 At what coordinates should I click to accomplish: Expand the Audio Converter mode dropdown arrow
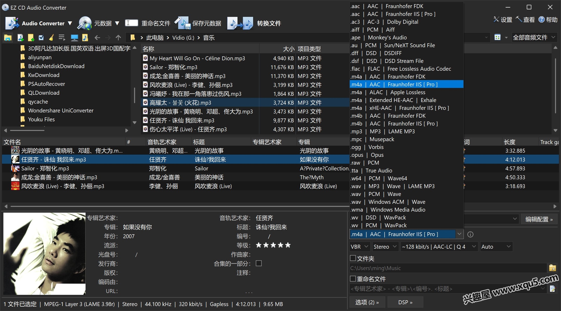coord(70,23)
